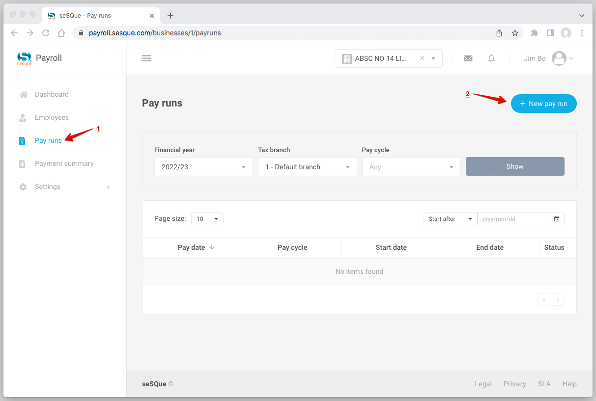596x401 pixels.
Task: Open the Pay cycle dropdown
Action: tap(411, 167)
